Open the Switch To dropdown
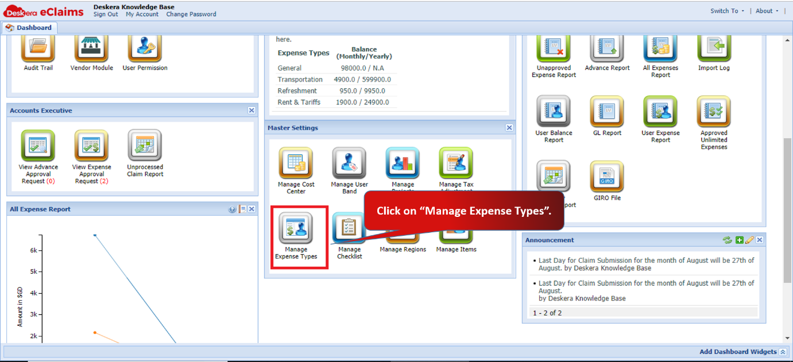The height and width of the screenshot is (362, 793). 727,11
